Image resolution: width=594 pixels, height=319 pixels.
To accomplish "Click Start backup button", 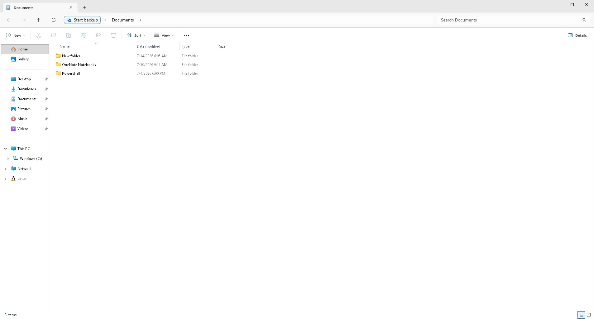I will click(x=82, y=20).
